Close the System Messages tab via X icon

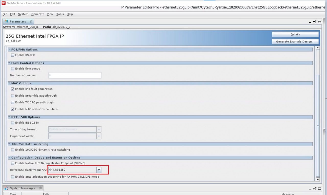[x=40, y=188]
